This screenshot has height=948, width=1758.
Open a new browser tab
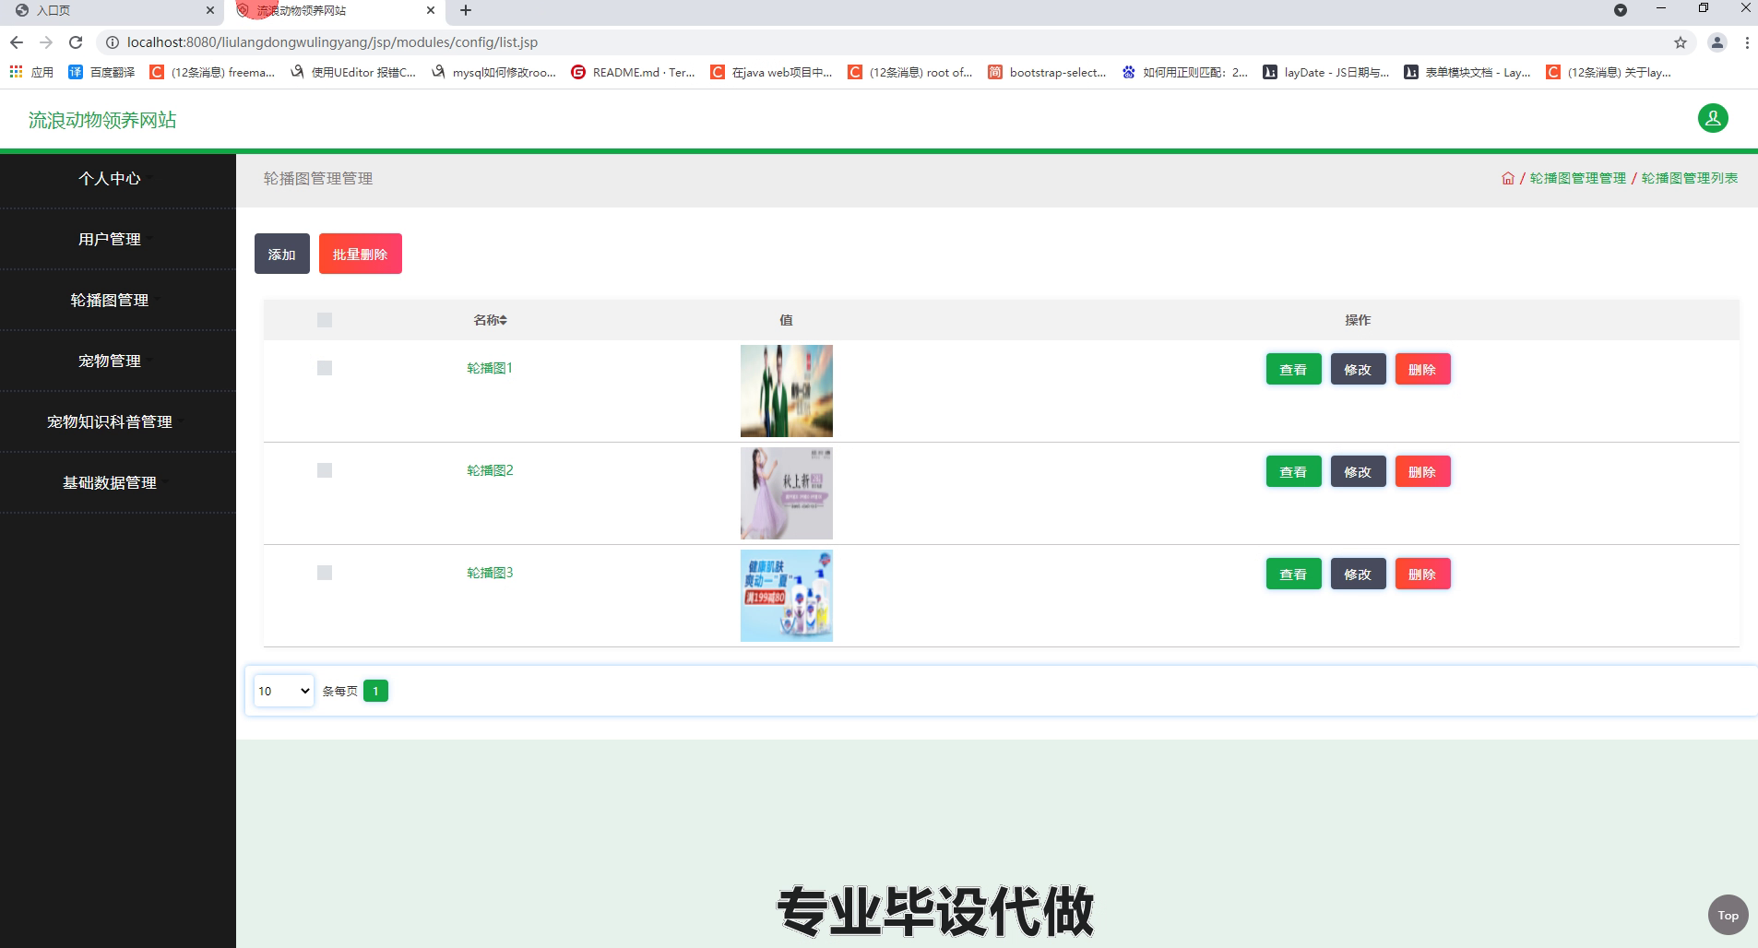point(466,10)
